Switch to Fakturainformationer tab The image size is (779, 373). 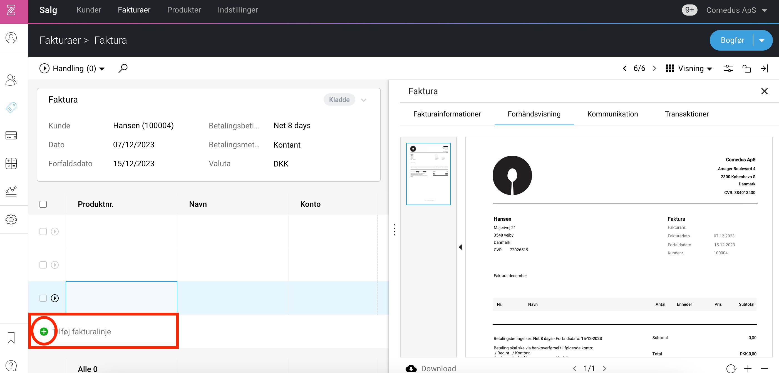click(x=447, y=114)
